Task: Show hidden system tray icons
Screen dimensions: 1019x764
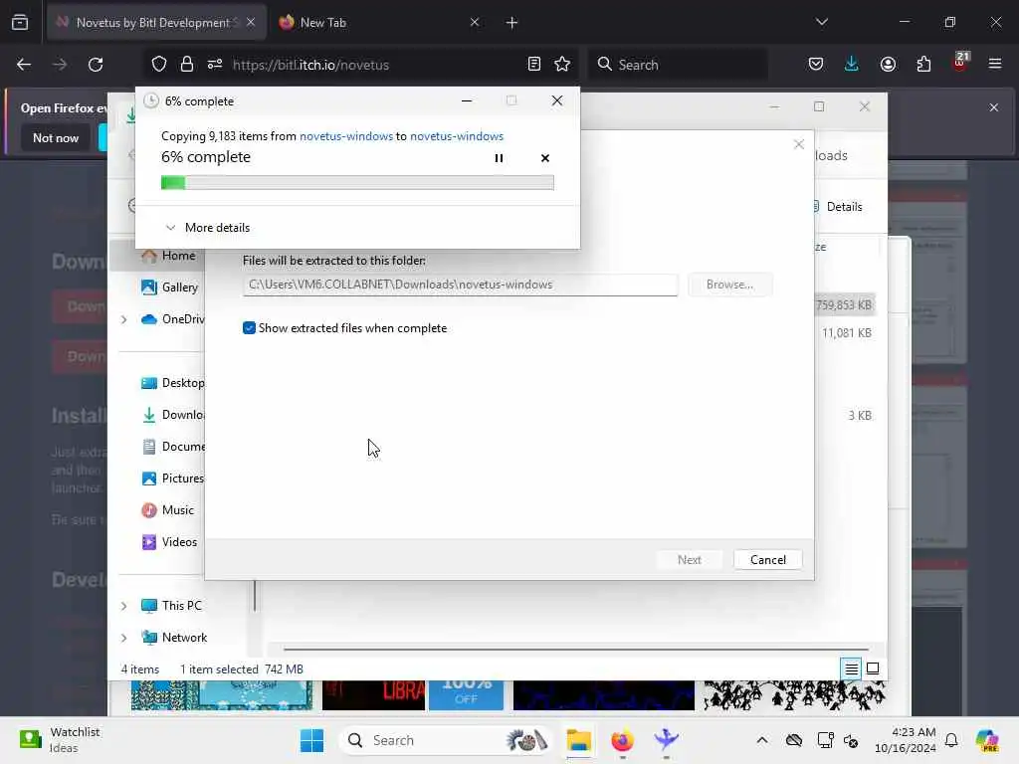Action: click(762, 740)
